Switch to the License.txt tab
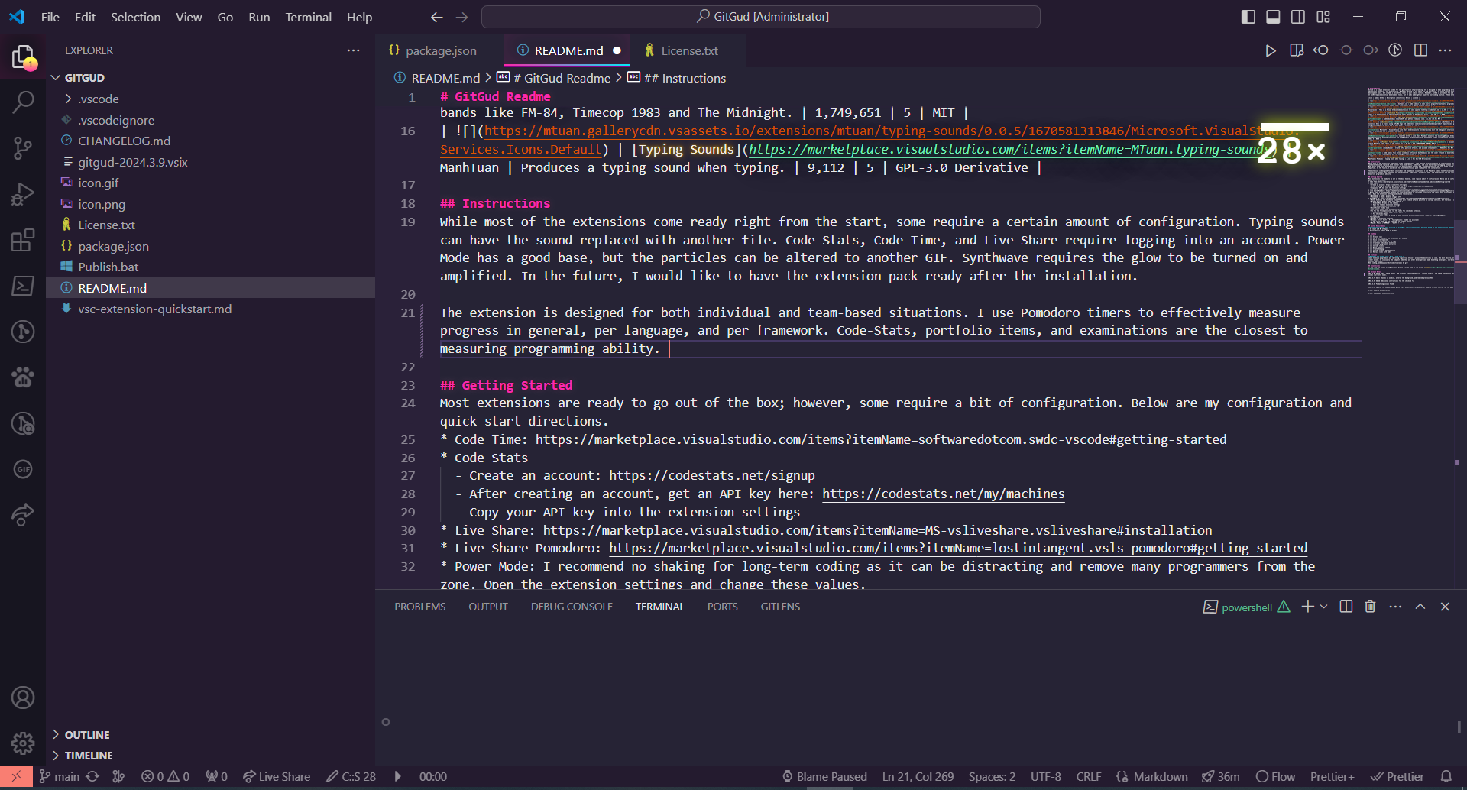This screenshot has width=1467, height=790. click(x=688, y=50)
